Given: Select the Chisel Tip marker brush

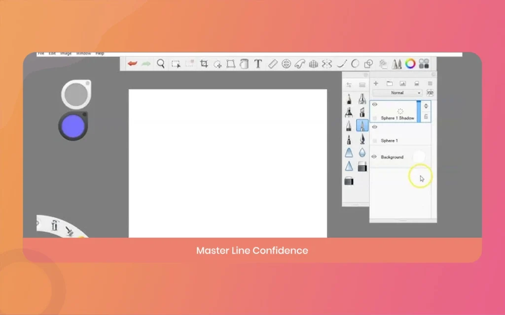Looking at the screenshot, I should tap(362, 112).
